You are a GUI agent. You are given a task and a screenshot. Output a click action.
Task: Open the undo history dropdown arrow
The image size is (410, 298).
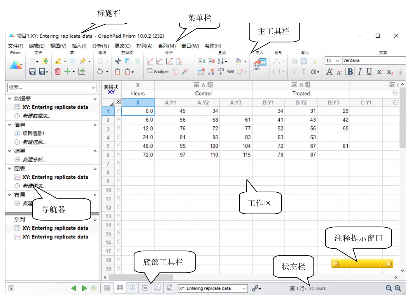(107, 72)
